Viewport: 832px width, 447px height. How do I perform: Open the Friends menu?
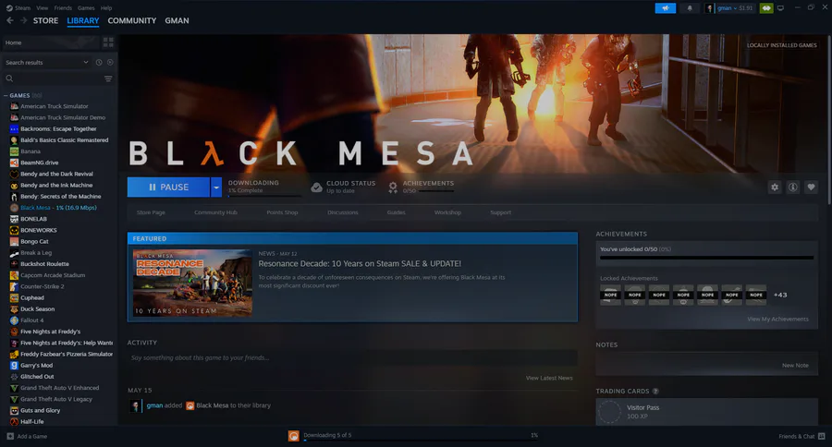tap(63, 8)
